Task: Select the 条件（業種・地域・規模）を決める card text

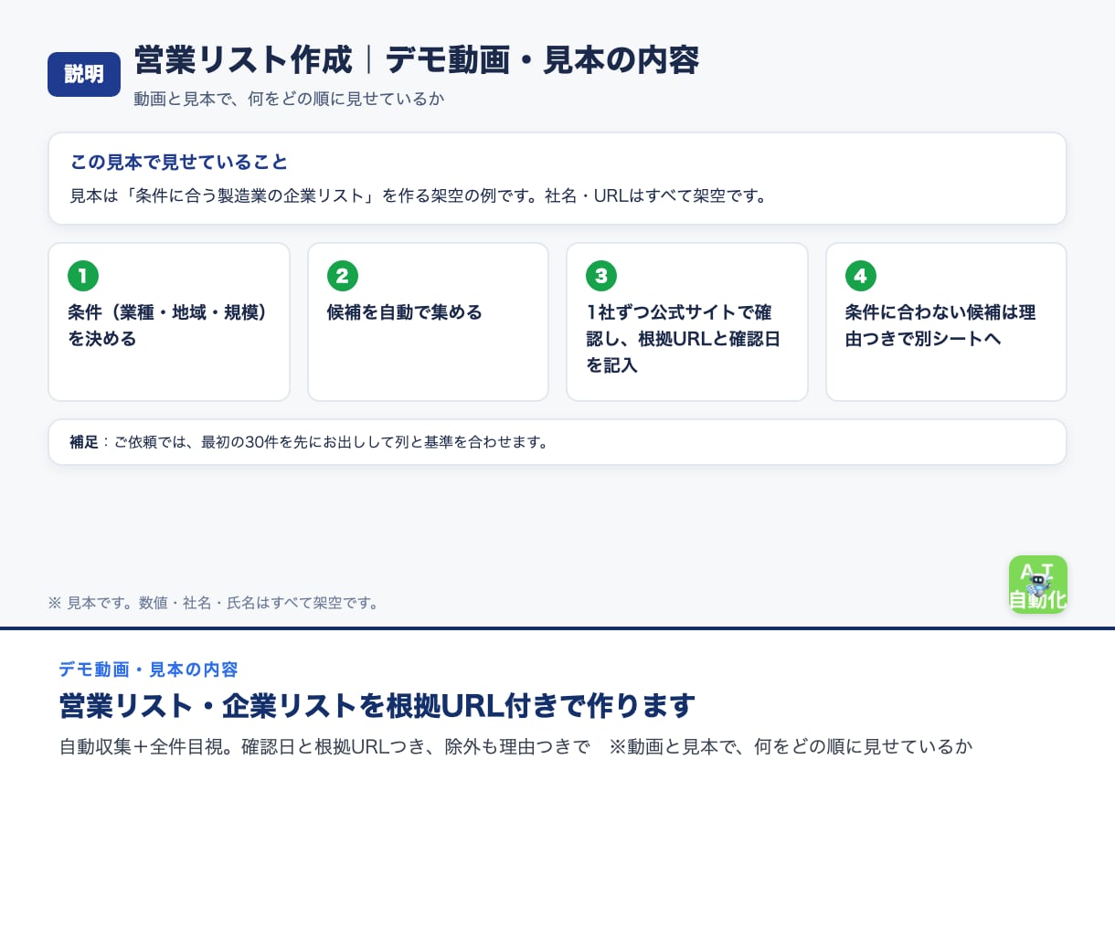Action: 168,325
